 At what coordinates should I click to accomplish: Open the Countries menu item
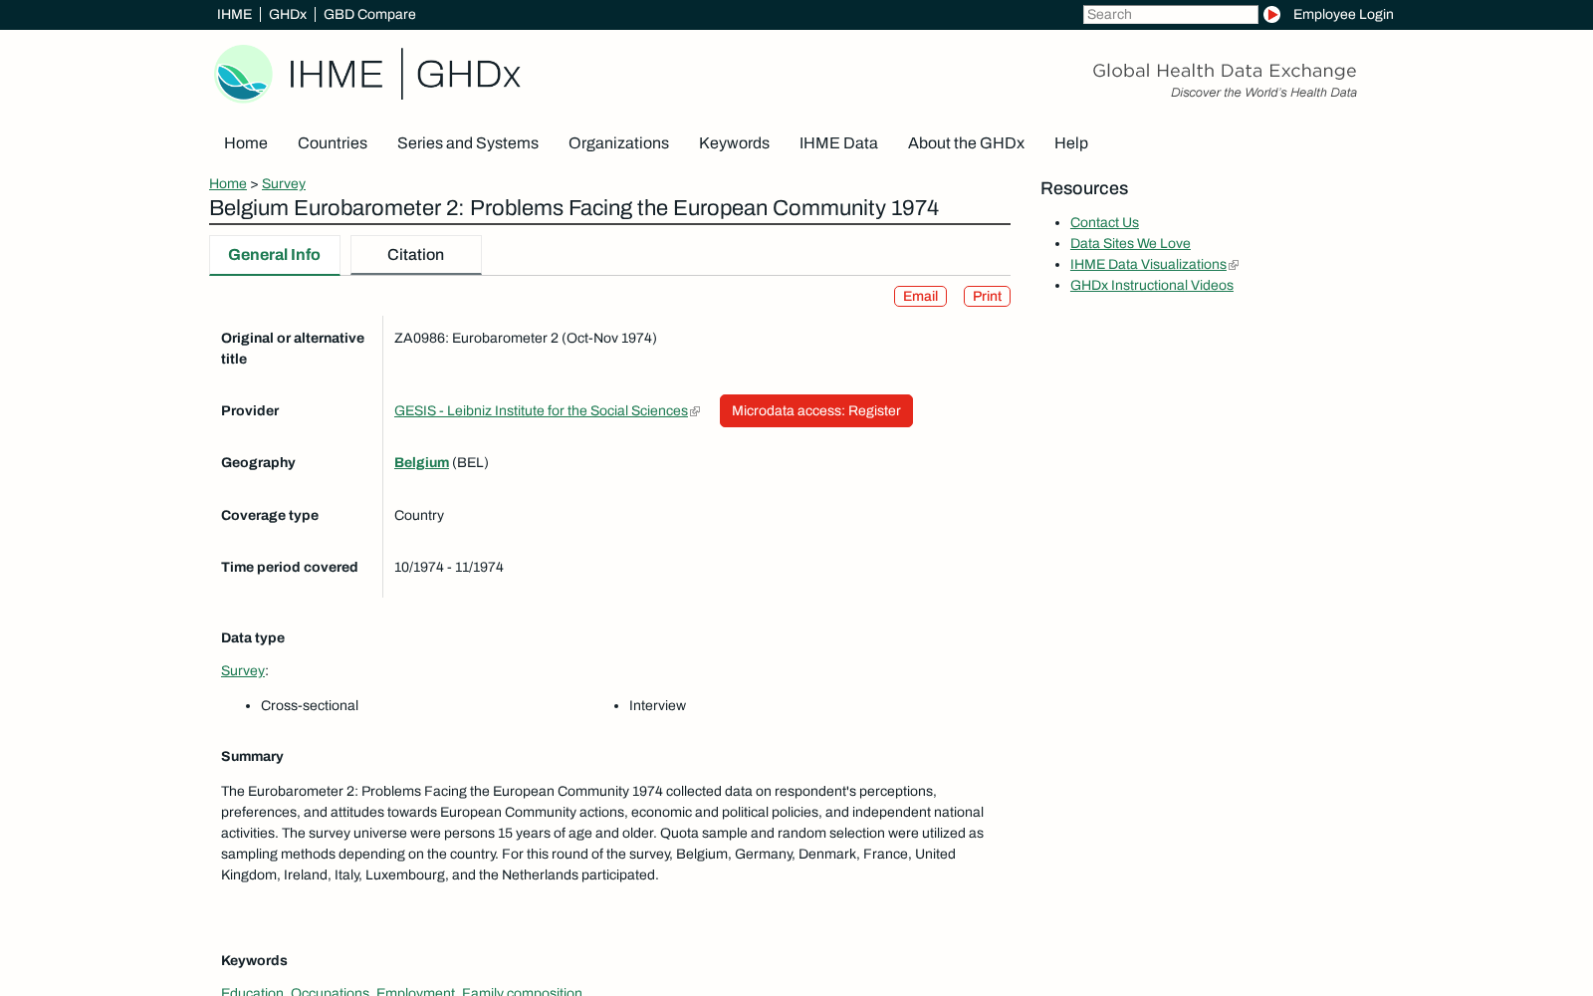(333, 143)
